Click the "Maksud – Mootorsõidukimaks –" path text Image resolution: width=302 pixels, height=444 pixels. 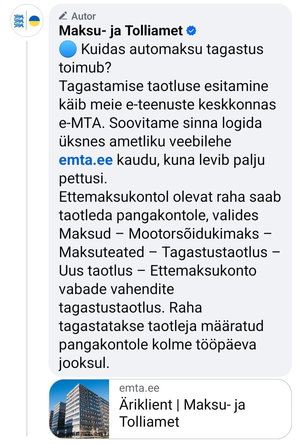(165, 234)
